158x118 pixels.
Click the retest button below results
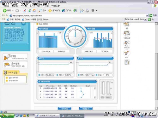pyautogui.click(x=64, y=109)
